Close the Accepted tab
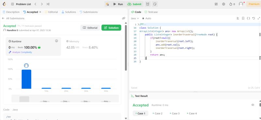 pos(40,12)
